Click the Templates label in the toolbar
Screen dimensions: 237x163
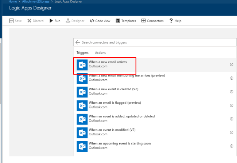pos(129,21)
